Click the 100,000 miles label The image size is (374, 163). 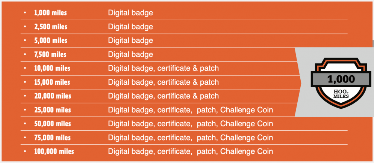tap(54, 151)
